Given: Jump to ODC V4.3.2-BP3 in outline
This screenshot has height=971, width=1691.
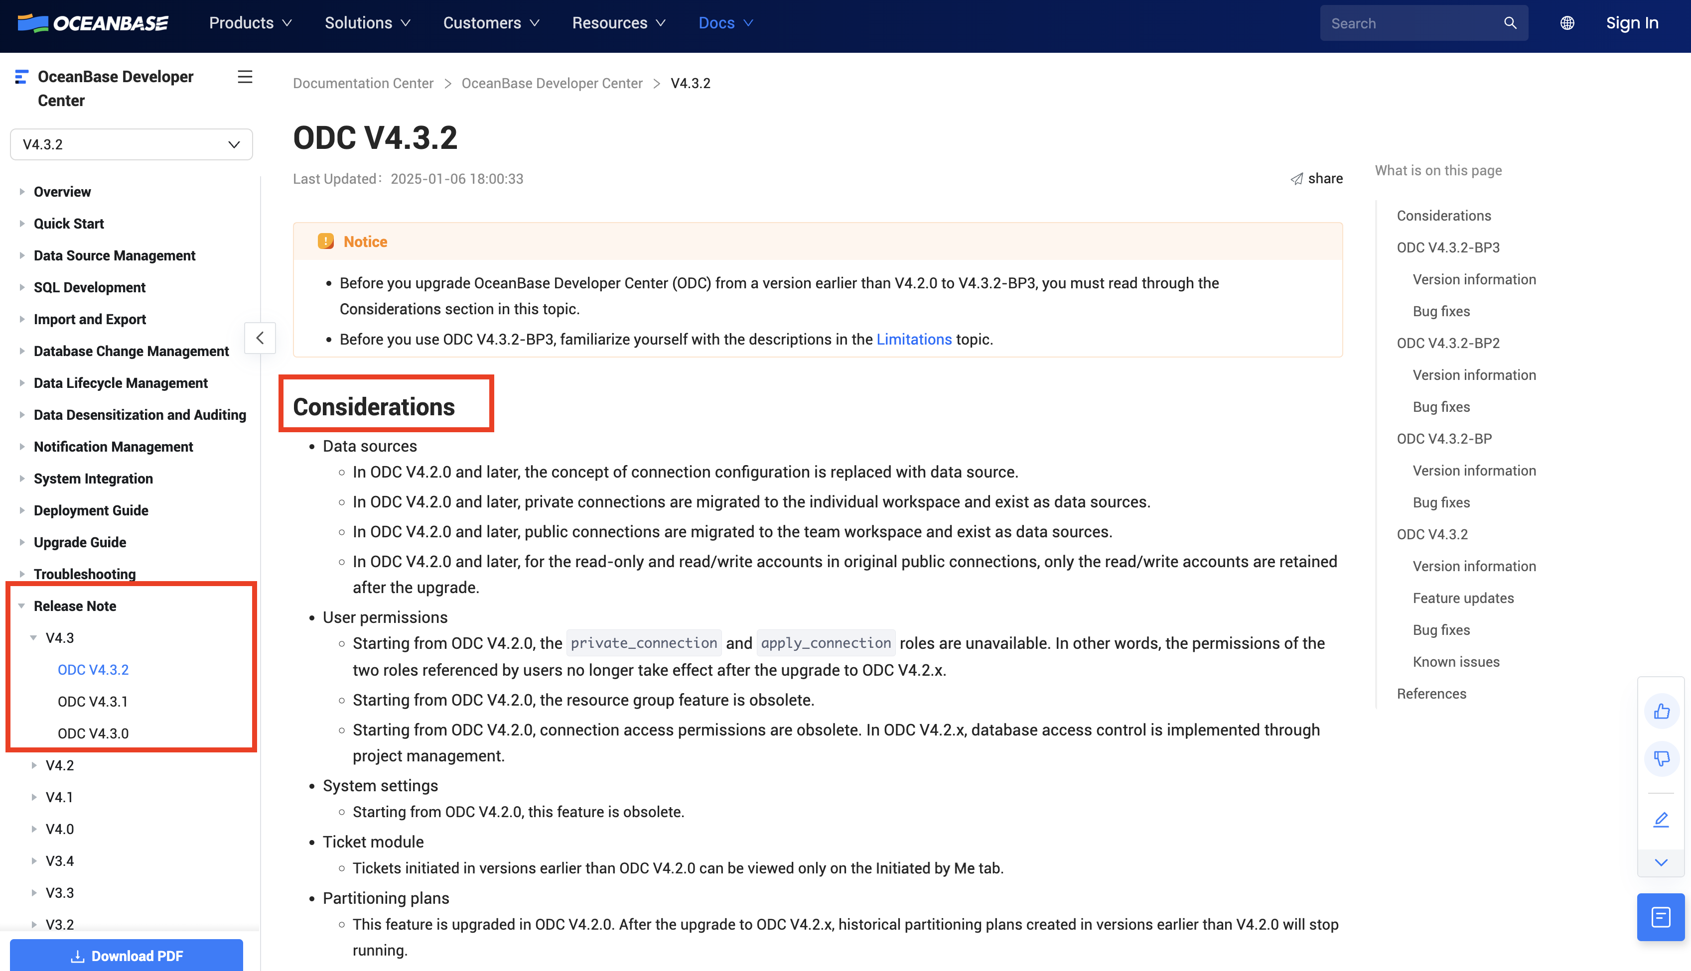Looking at the screenshot, I should point(1448,248).
